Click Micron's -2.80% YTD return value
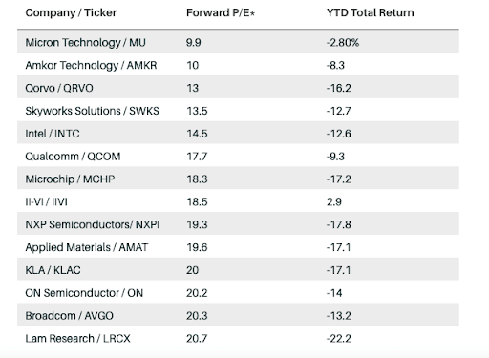 343,42
